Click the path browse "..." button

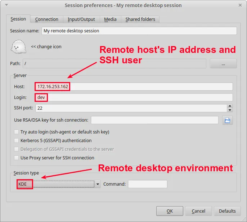223,64
